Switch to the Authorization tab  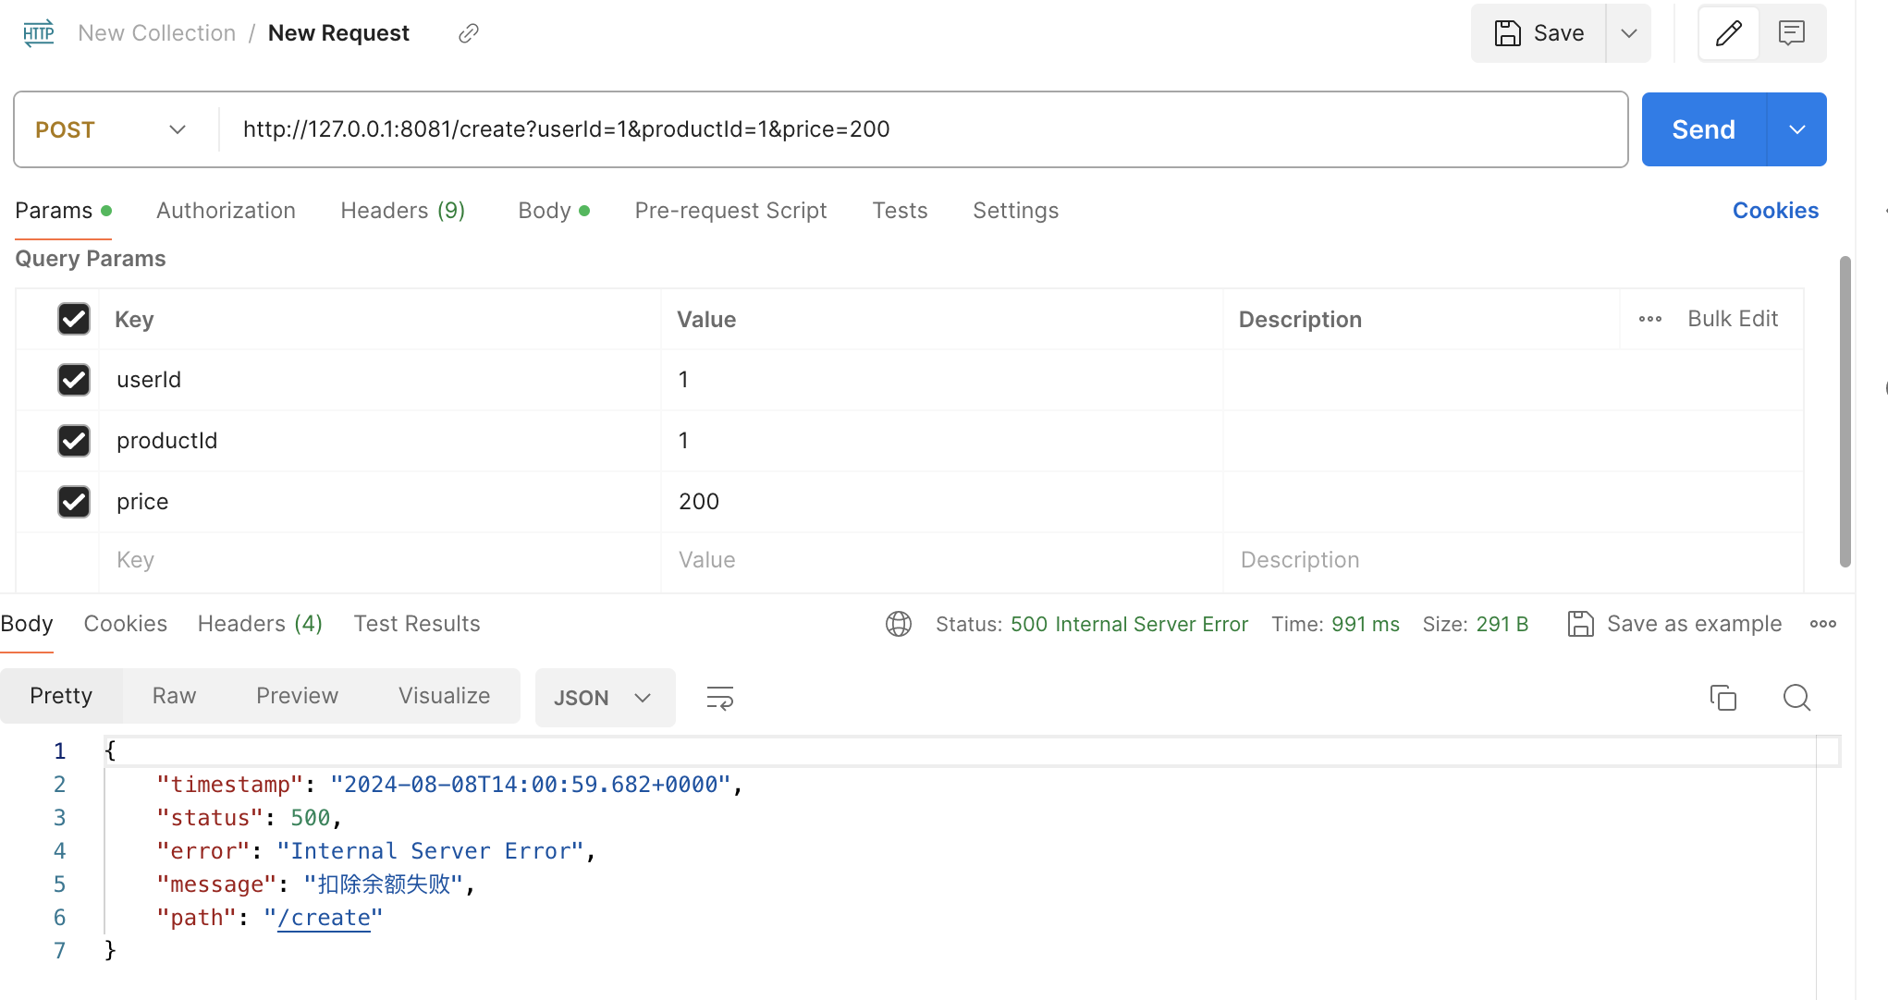226,211
